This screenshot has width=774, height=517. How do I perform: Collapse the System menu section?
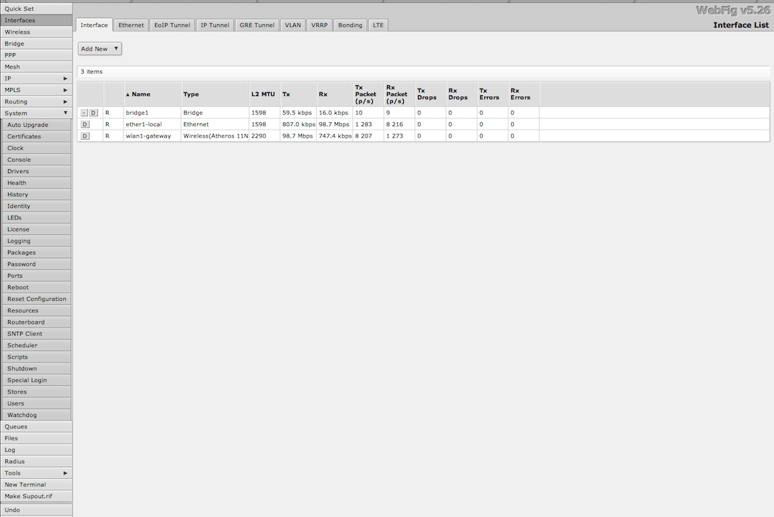(36, 113)
